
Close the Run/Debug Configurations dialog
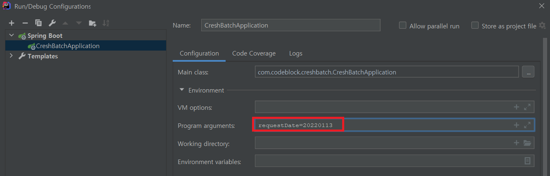click(541, 6)
